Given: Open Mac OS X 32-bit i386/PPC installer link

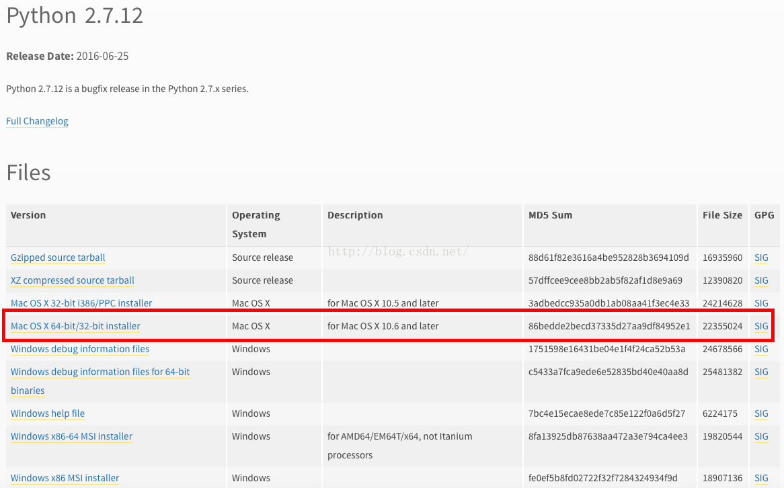Looking at the screenshot, I should coord(81,303).
